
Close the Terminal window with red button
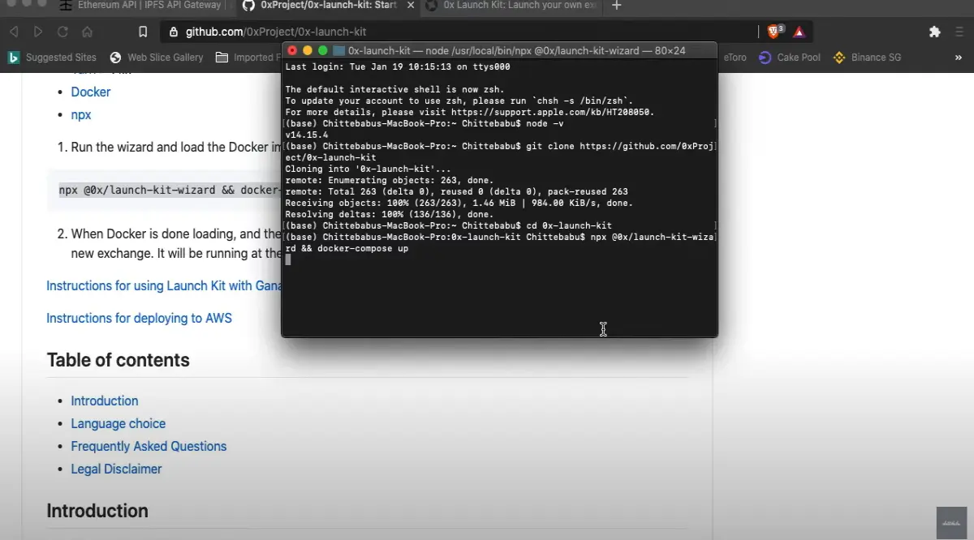[292, 50]
